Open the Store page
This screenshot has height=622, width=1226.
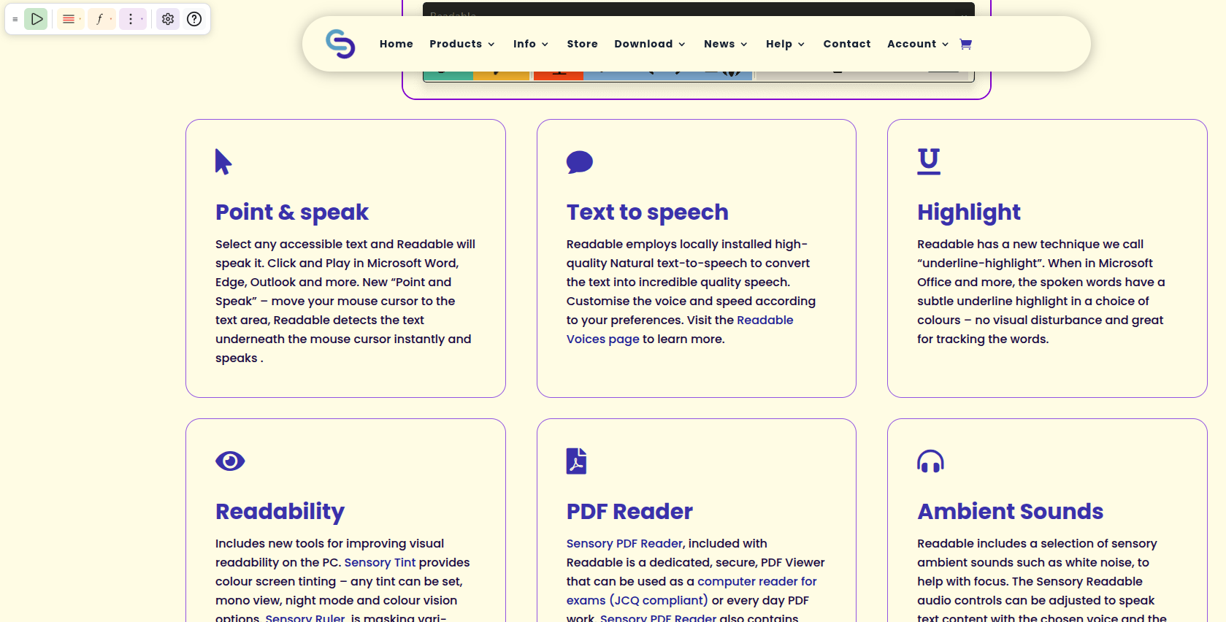coord(582,44)
